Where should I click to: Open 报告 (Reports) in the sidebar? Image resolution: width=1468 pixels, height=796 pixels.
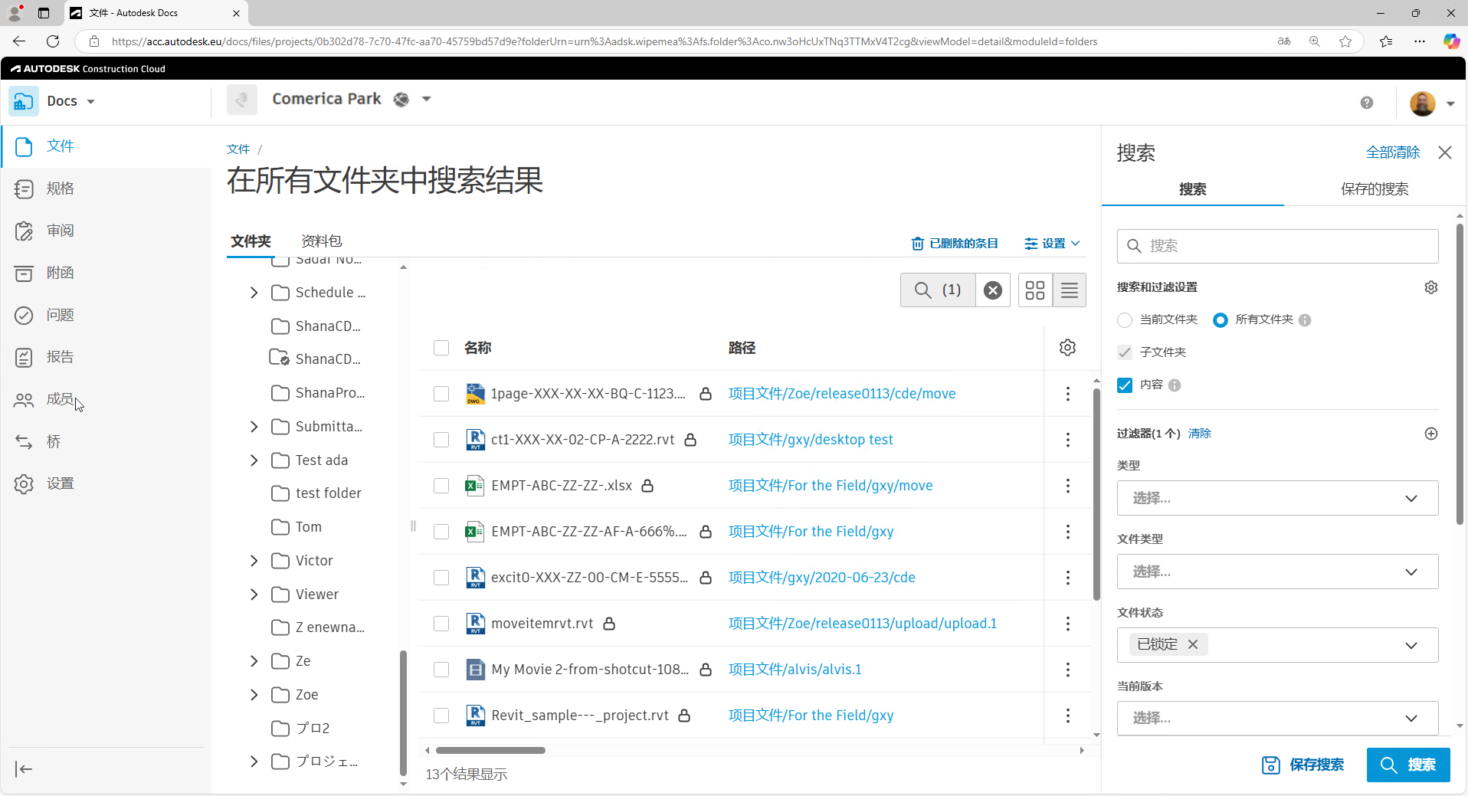[60, 357]
